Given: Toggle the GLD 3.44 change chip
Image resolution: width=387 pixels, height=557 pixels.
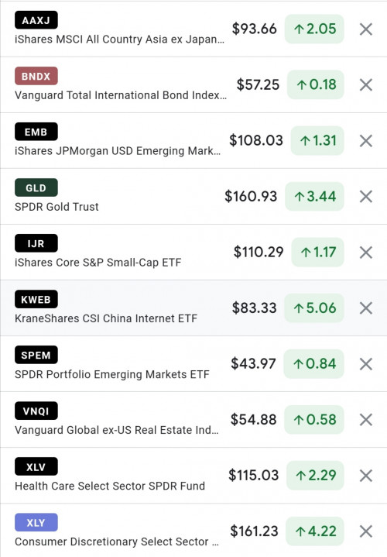Looking at the screenshot, I should [x=314, y=197].
